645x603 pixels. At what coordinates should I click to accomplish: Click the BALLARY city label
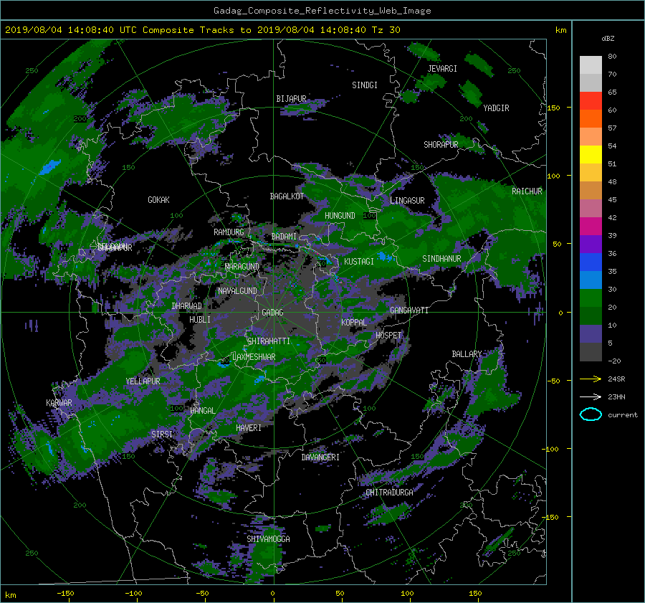pyautogui.click(x=467, y=354)
